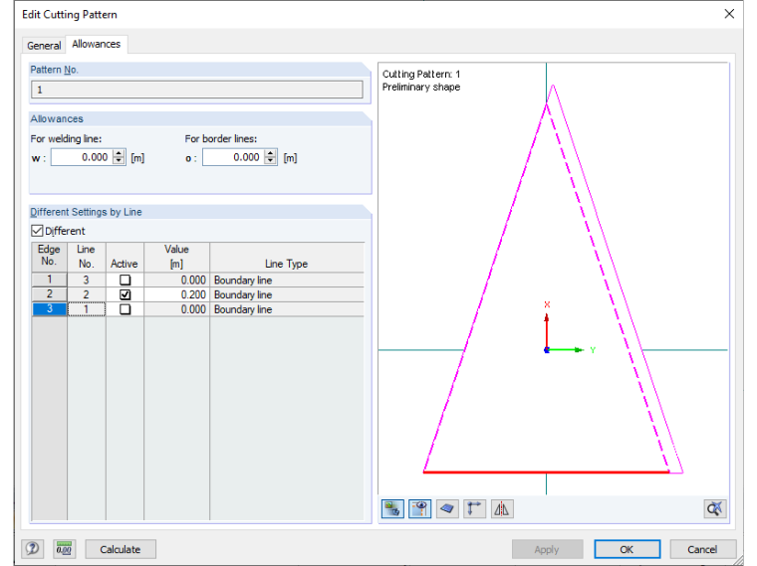Image resolution: width=757 pixels, height=566 pixels.
Task: Toggle the Different checkbox
Action: 37,231
